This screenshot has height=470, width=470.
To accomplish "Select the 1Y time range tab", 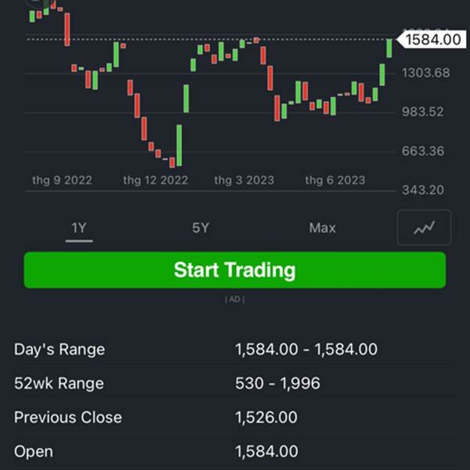I will point(79,228).
